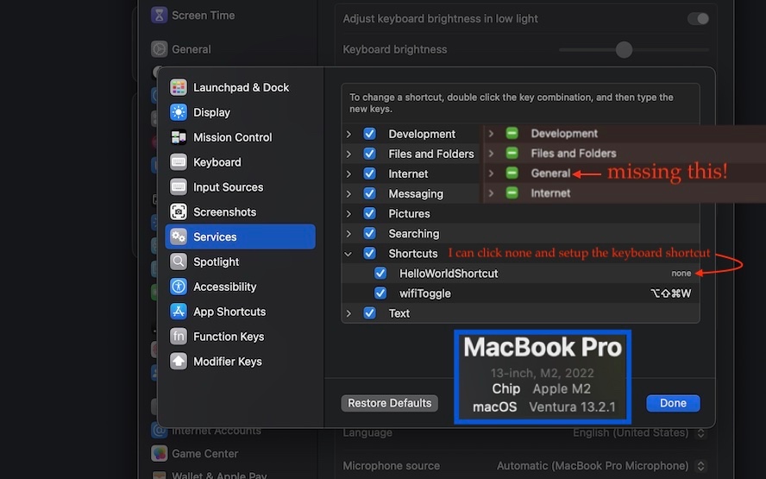This screenshot has height=479, width=766.
Task: Click the Modifier Keys arrow icon
Action: click(x=179, y=362)
